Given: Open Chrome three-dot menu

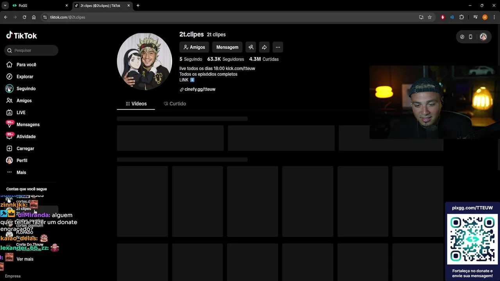Looking at the screenshot, I should tap(494, 17).
